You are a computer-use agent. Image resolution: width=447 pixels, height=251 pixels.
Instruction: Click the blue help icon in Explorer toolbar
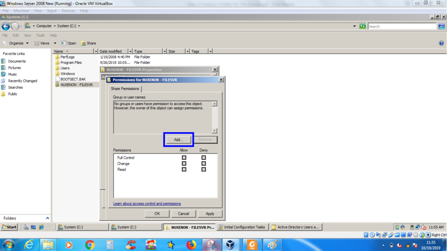[441, 43]
